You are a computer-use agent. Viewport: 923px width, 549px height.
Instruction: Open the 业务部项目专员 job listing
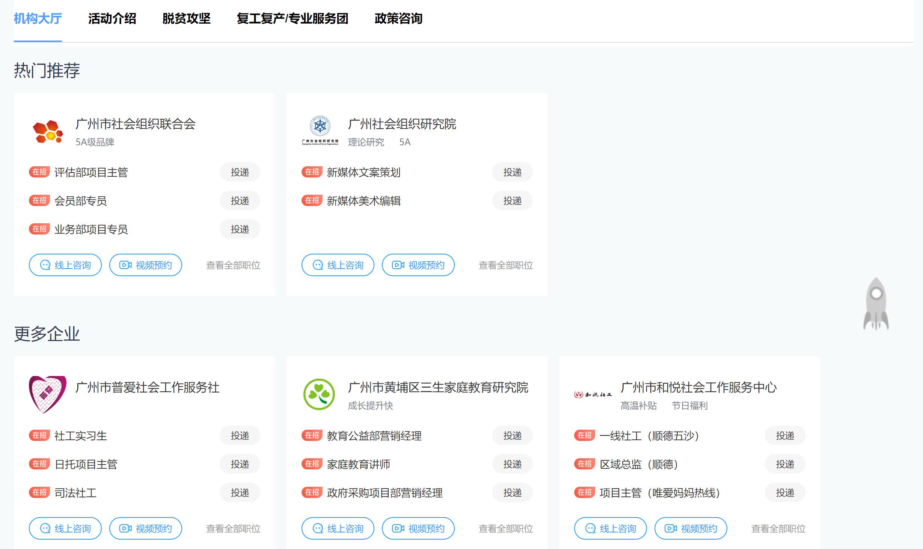click(x=91, y=229)
